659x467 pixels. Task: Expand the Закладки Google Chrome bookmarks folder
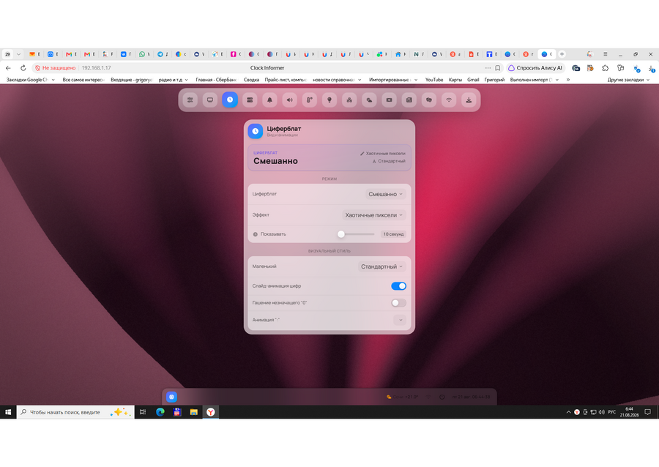pyautogui.click(x=30, y=80)
